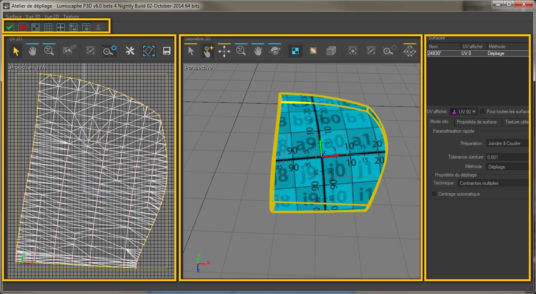Enable the Centrage automatique checkbox
536x294 pixels.
(434, 194)
